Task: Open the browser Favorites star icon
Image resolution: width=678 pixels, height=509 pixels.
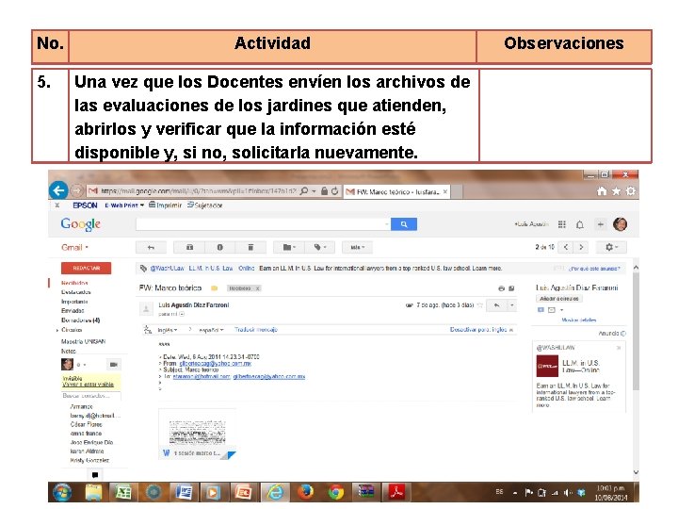Action: coord(616,190)
